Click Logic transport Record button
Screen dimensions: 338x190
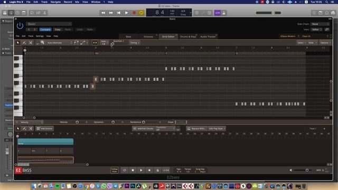pyautogui.click(x=134, y=13)
